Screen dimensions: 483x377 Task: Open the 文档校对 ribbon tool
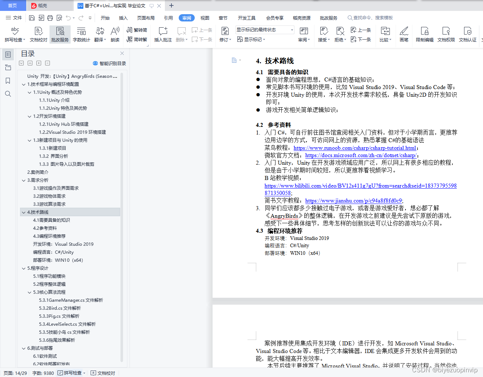click(x=39, y=35)
